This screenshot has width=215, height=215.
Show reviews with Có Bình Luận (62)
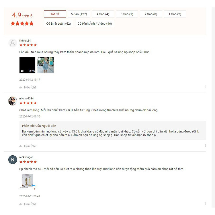(x=58, y=24)
